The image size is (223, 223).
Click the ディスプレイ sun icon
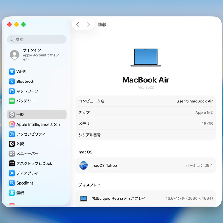(x=12, y=173)
